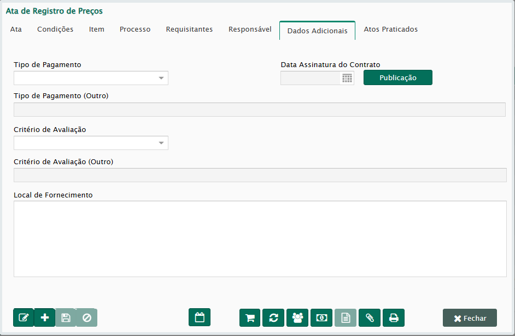Click the edit pencil icon button
The height and width of the screenshot is (336, 515).
click(x=24, y=317)
